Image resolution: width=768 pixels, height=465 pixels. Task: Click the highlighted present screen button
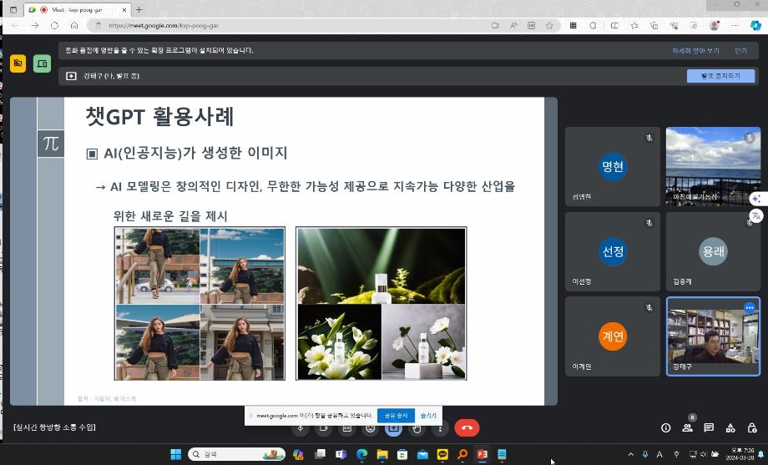coord(394,428)
